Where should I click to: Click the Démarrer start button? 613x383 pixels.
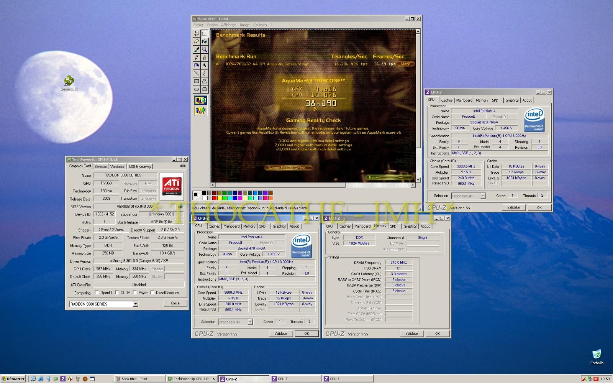13,379
